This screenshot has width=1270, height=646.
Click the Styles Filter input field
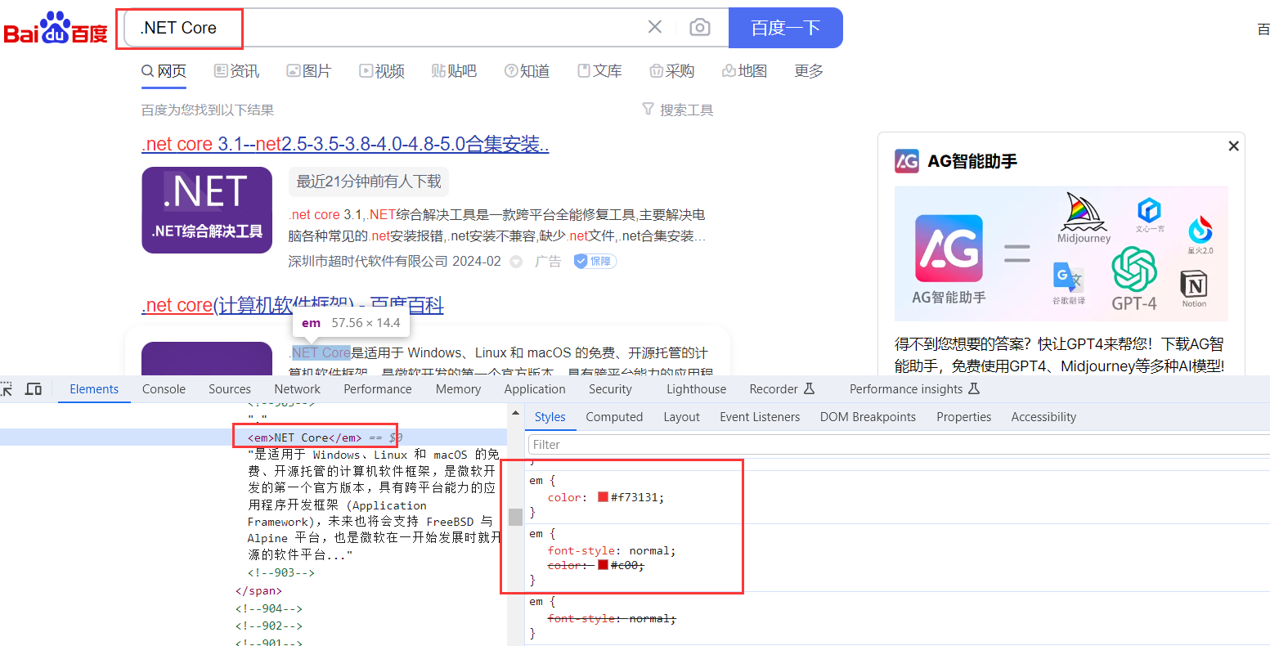pos(899,445)
